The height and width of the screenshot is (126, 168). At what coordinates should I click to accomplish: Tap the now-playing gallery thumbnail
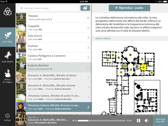[21, 120]
